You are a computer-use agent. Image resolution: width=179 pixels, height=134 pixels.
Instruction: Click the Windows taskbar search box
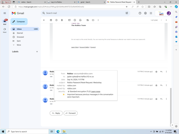coord(28,131)
